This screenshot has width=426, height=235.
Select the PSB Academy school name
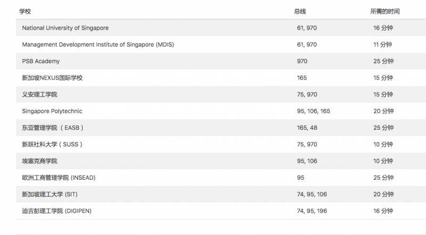[41, 61]
